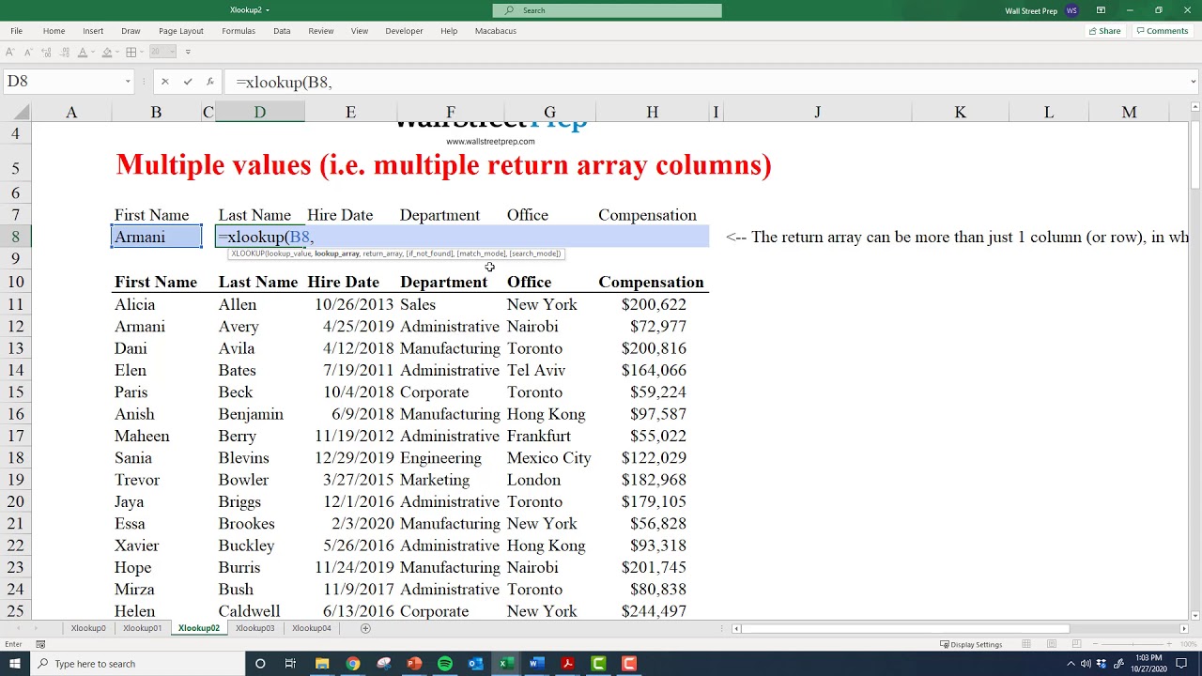Open the Windows Start menu
The width and height of the screenshot is (1202, 676).
point(15,664)
